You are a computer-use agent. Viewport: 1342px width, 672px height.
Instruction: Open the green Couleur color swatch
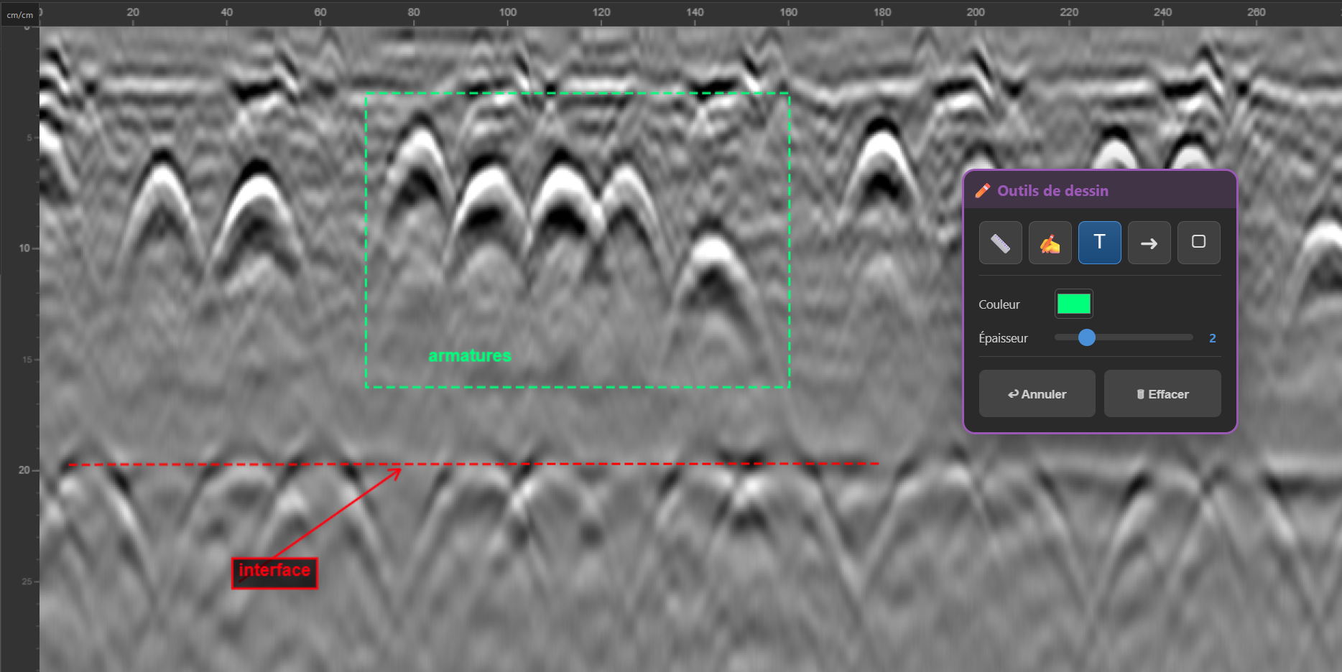(x=1073, y=303)
